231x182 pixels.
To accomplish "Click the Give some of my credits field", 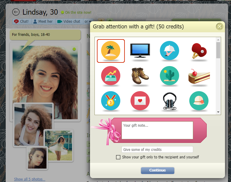I will tap(157, 149).
